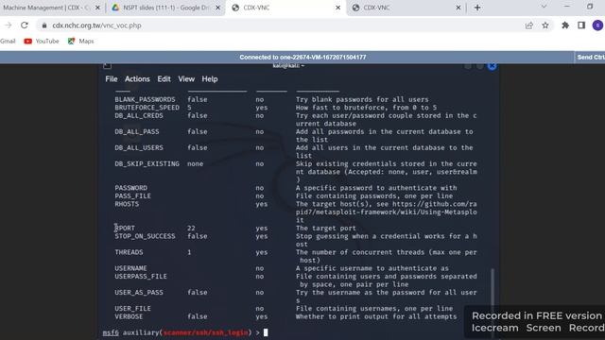Screen dimensions: 605x340
Task: Click the Connected to one-22674-VM status text
Action: [302, 57]
